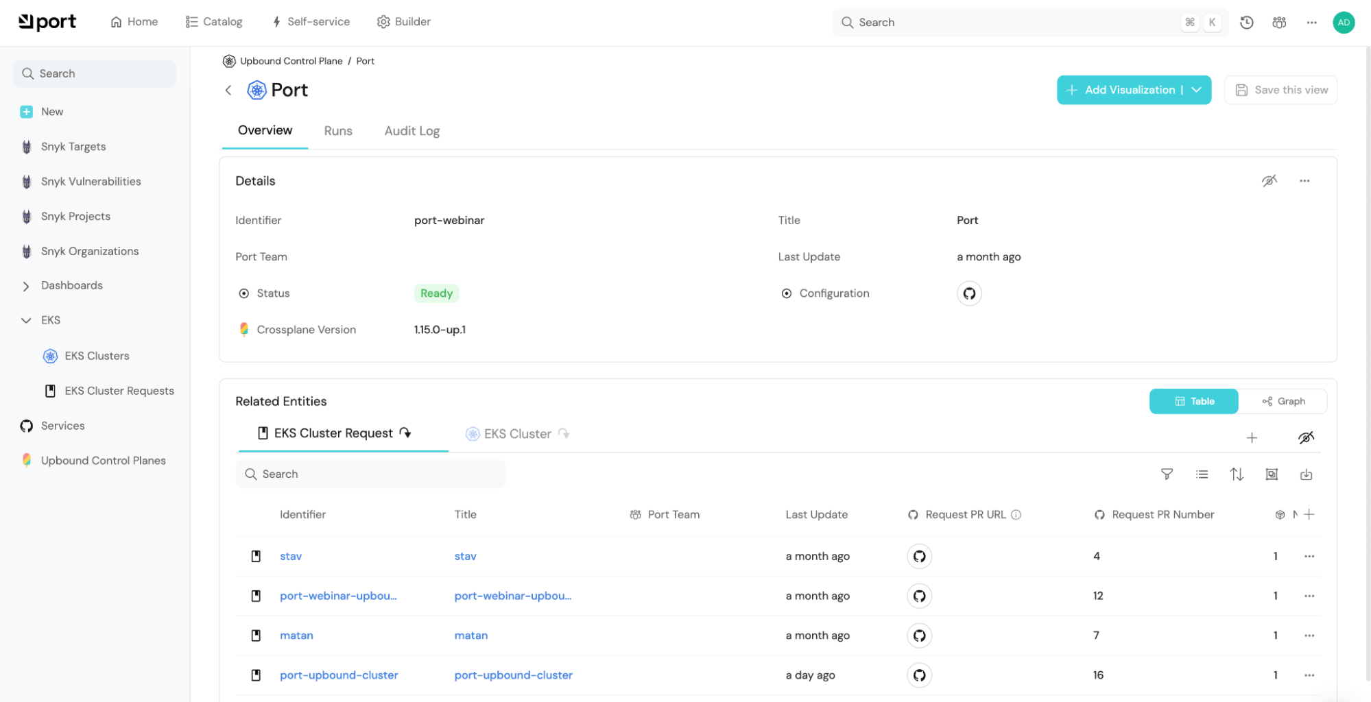
Task: Open the GitHub PR URL for stav
Action: (x=919, y=556)
